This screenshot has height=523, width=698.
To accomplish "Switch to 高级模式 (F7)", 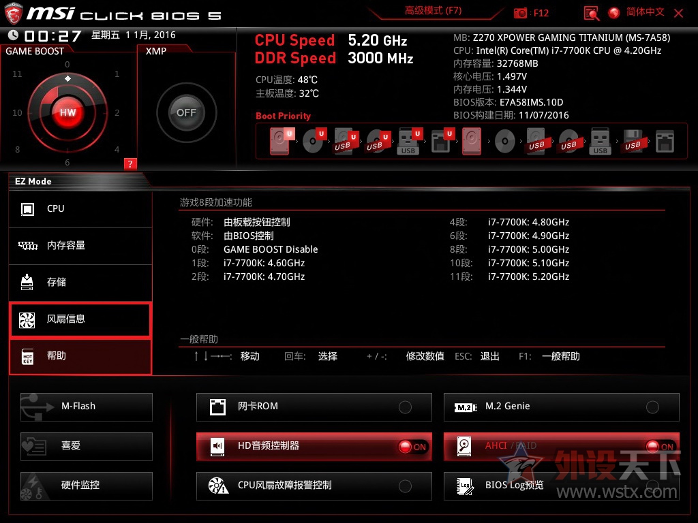I will 433,11.
